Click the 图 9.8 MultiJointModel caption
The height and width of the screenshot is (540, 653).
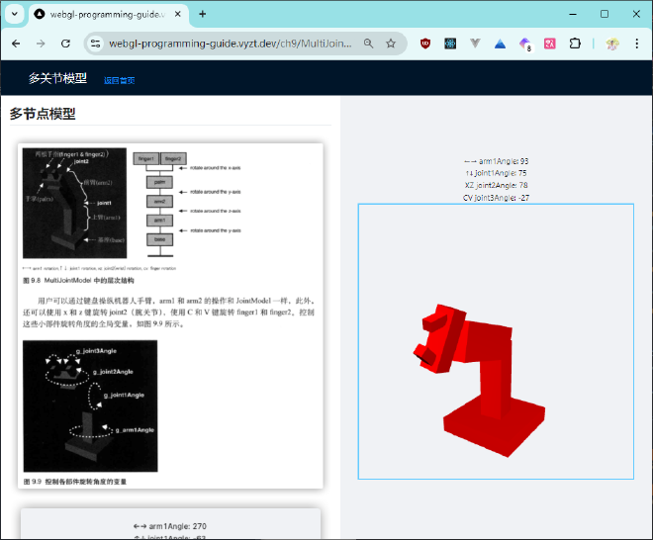pos(78,281)
